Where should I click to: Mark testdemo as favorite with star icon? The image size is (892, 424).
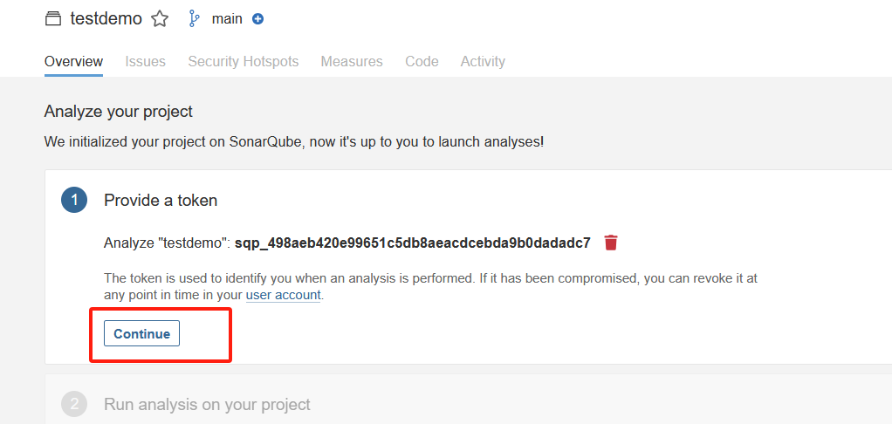pyautogui.click(x=160, y=19)
